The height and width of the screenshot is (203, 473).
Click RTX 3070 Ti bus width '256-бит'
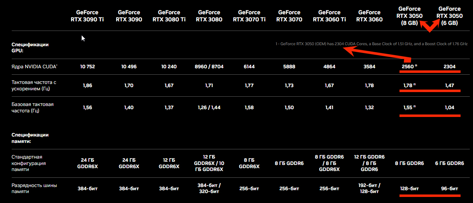[x=249, y=188]
